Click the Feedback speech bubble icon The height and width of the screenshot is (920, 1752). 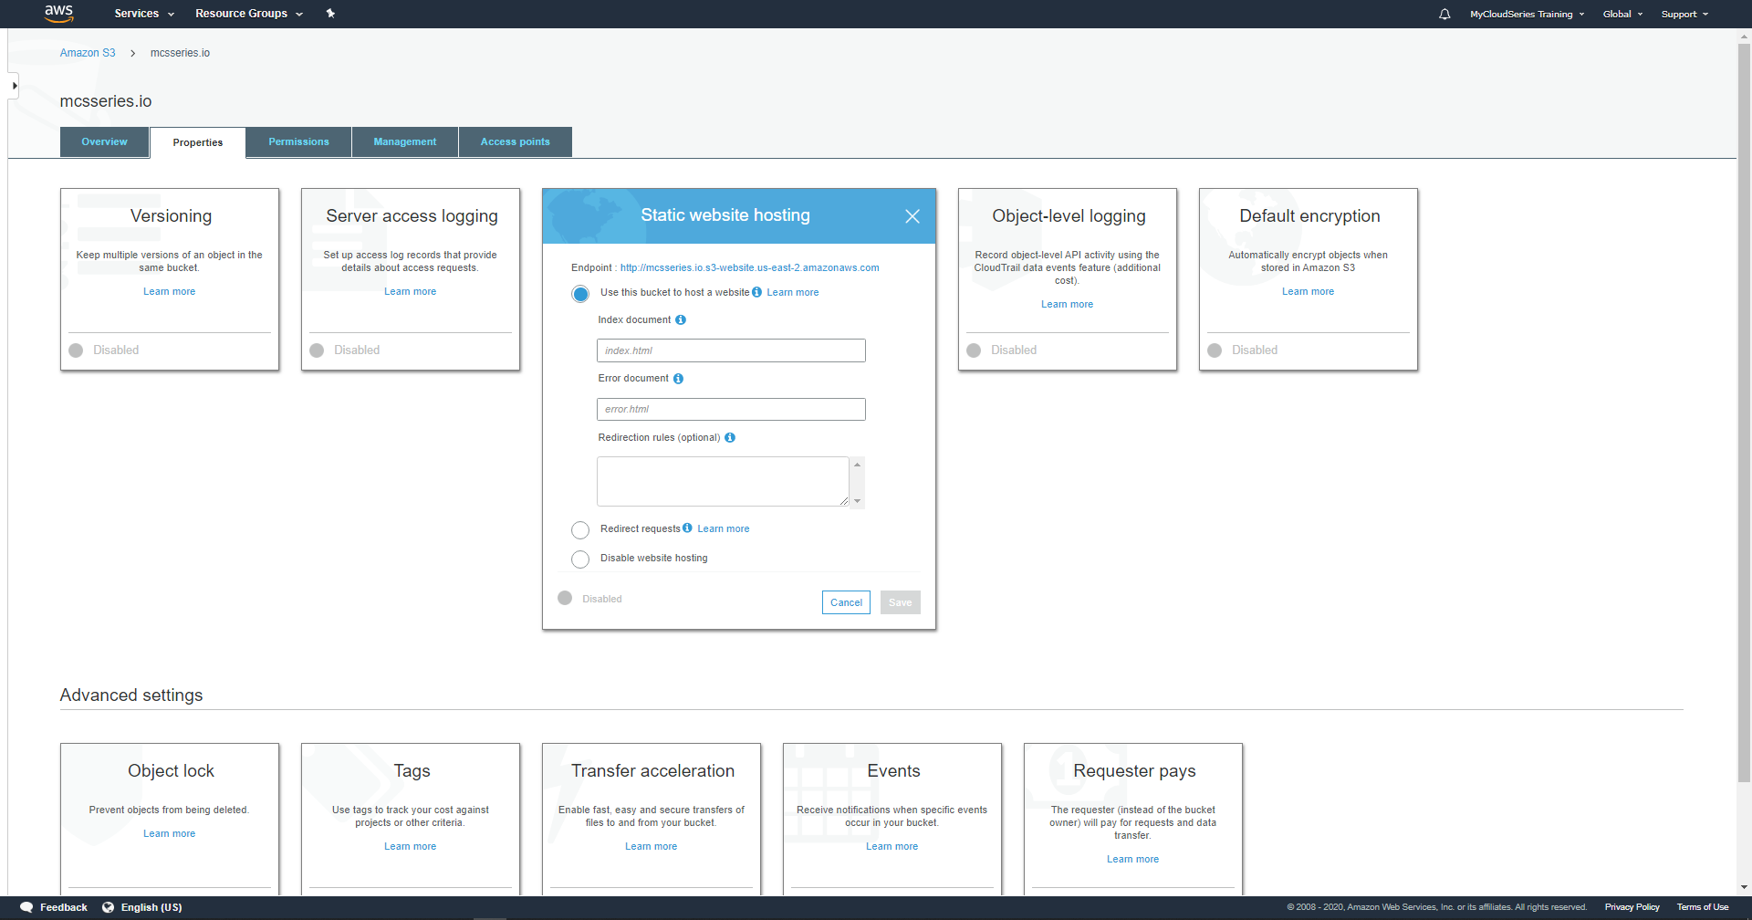pyautogui.click(x=26, y=906)
